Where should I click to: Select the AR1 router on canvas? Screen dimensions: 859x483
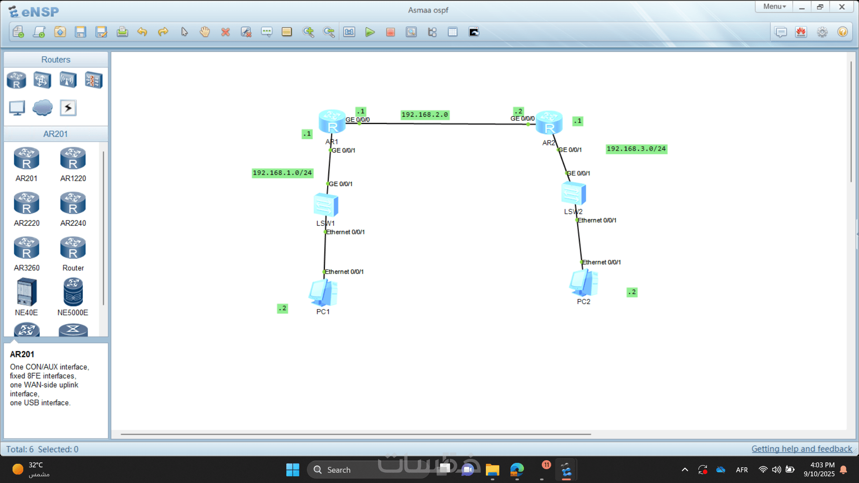point(332,122)
